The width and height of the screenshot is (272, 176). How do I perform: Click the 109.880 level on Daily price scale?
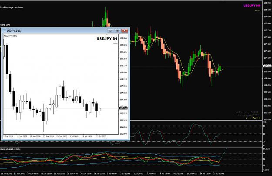[x=123, y=38]
